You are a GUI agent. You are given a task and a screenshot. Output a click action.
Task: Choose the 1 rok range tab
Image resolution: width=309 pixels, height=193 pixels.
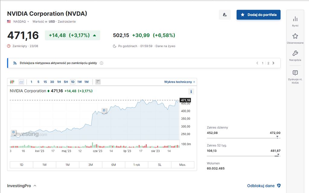137,165
